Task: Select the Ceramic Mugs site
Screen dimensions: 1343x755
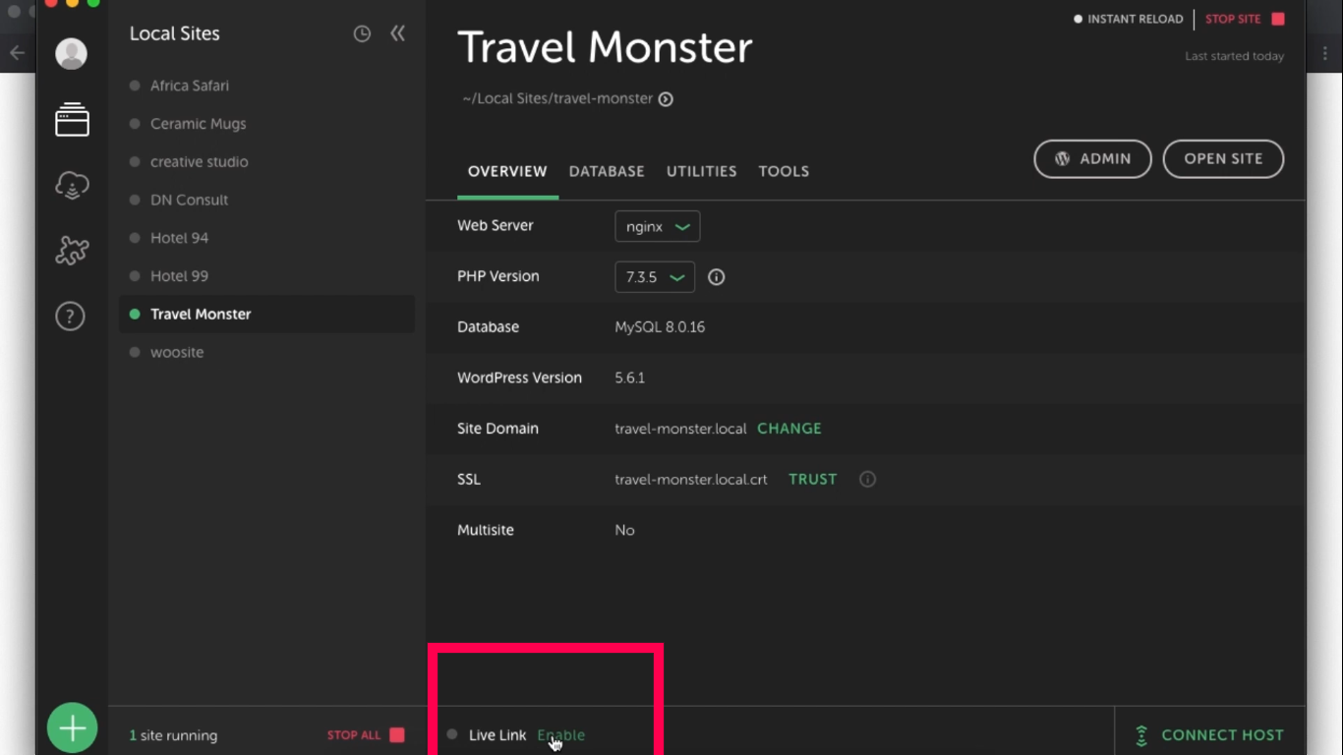Action: pyautogui.click(x=266, y=124)
